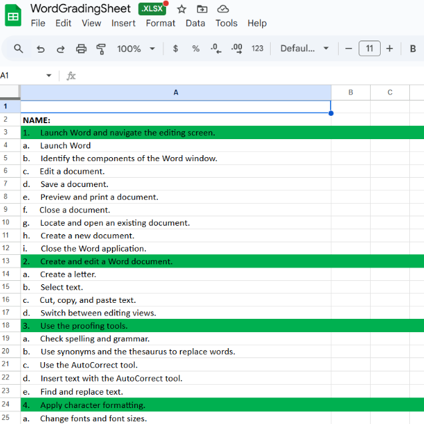Click Locate and open an existing document
The width and height of the screenshot is (424, 424).
[x=176, y=223]
